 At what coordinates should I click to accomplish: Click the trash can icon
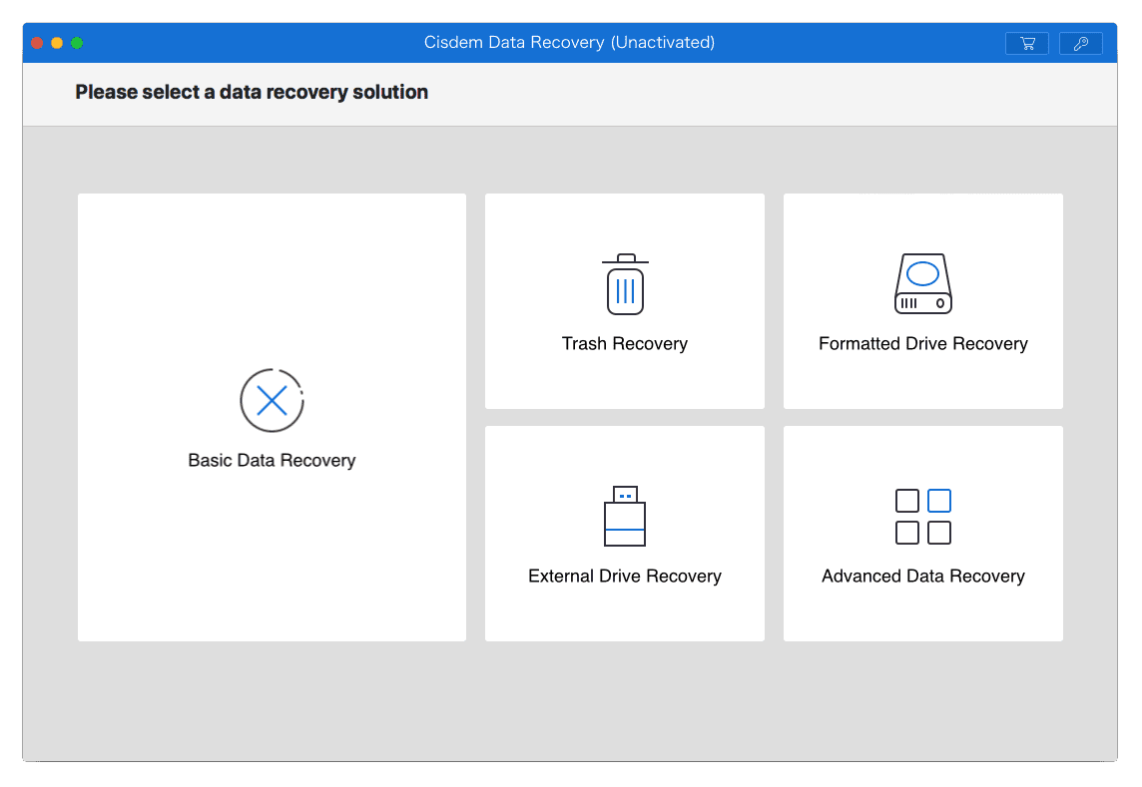pos(625,284)
